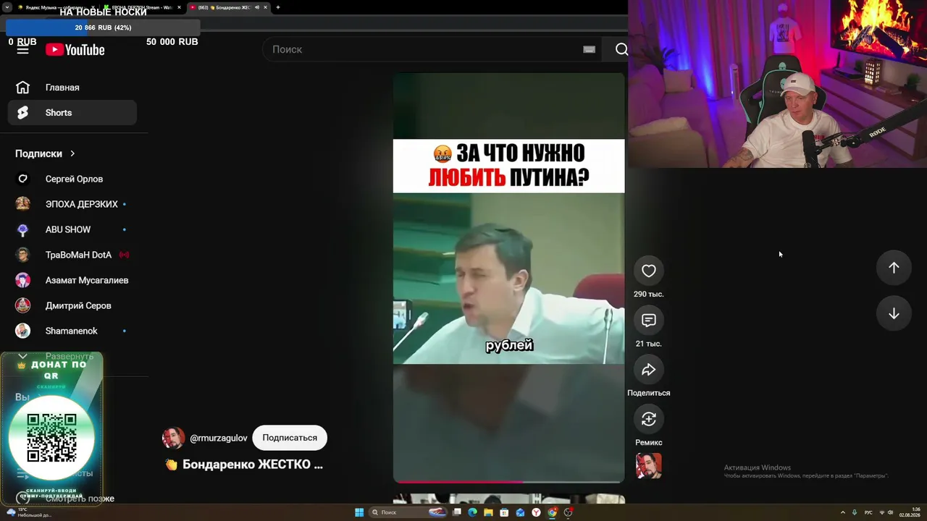This screenshot has height=521, width=927.
Task: Open the browser tab search dropdown
Action: click(x=7, y=7)
